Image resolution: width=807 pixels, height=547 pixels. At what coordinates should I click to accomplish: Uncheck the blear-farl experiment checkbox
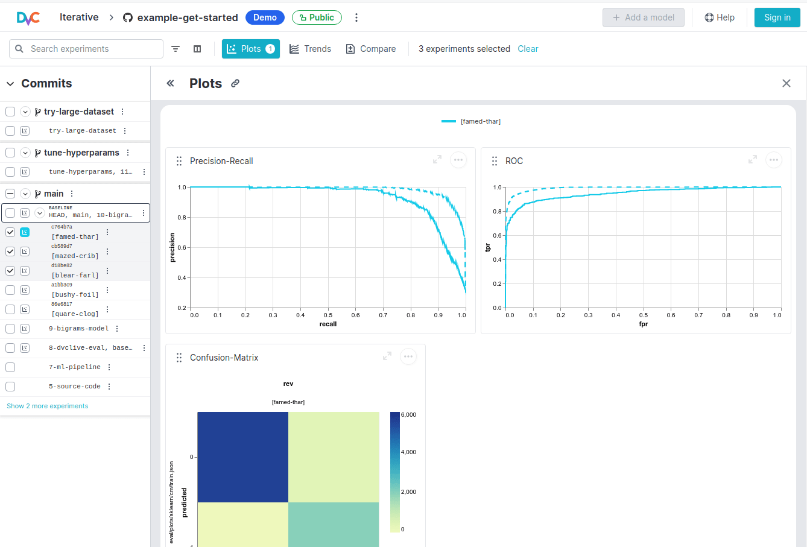click(x=10, y=270)
